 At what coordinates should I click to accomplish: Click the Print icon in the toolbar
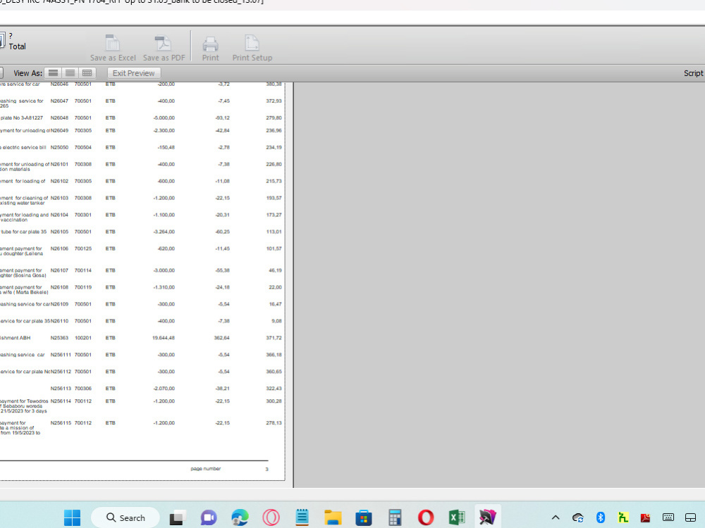click(x=210, y=44)
